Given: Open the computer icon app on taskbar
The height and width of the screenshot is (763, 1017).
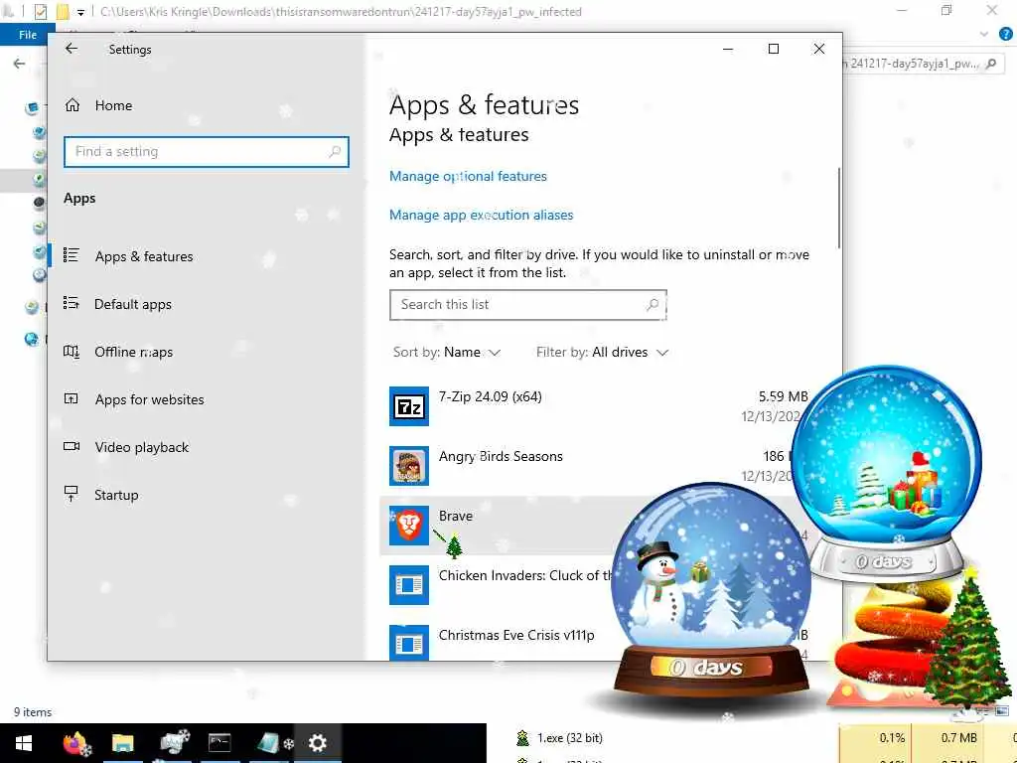Looking at the screenshot, I should 174,741.
